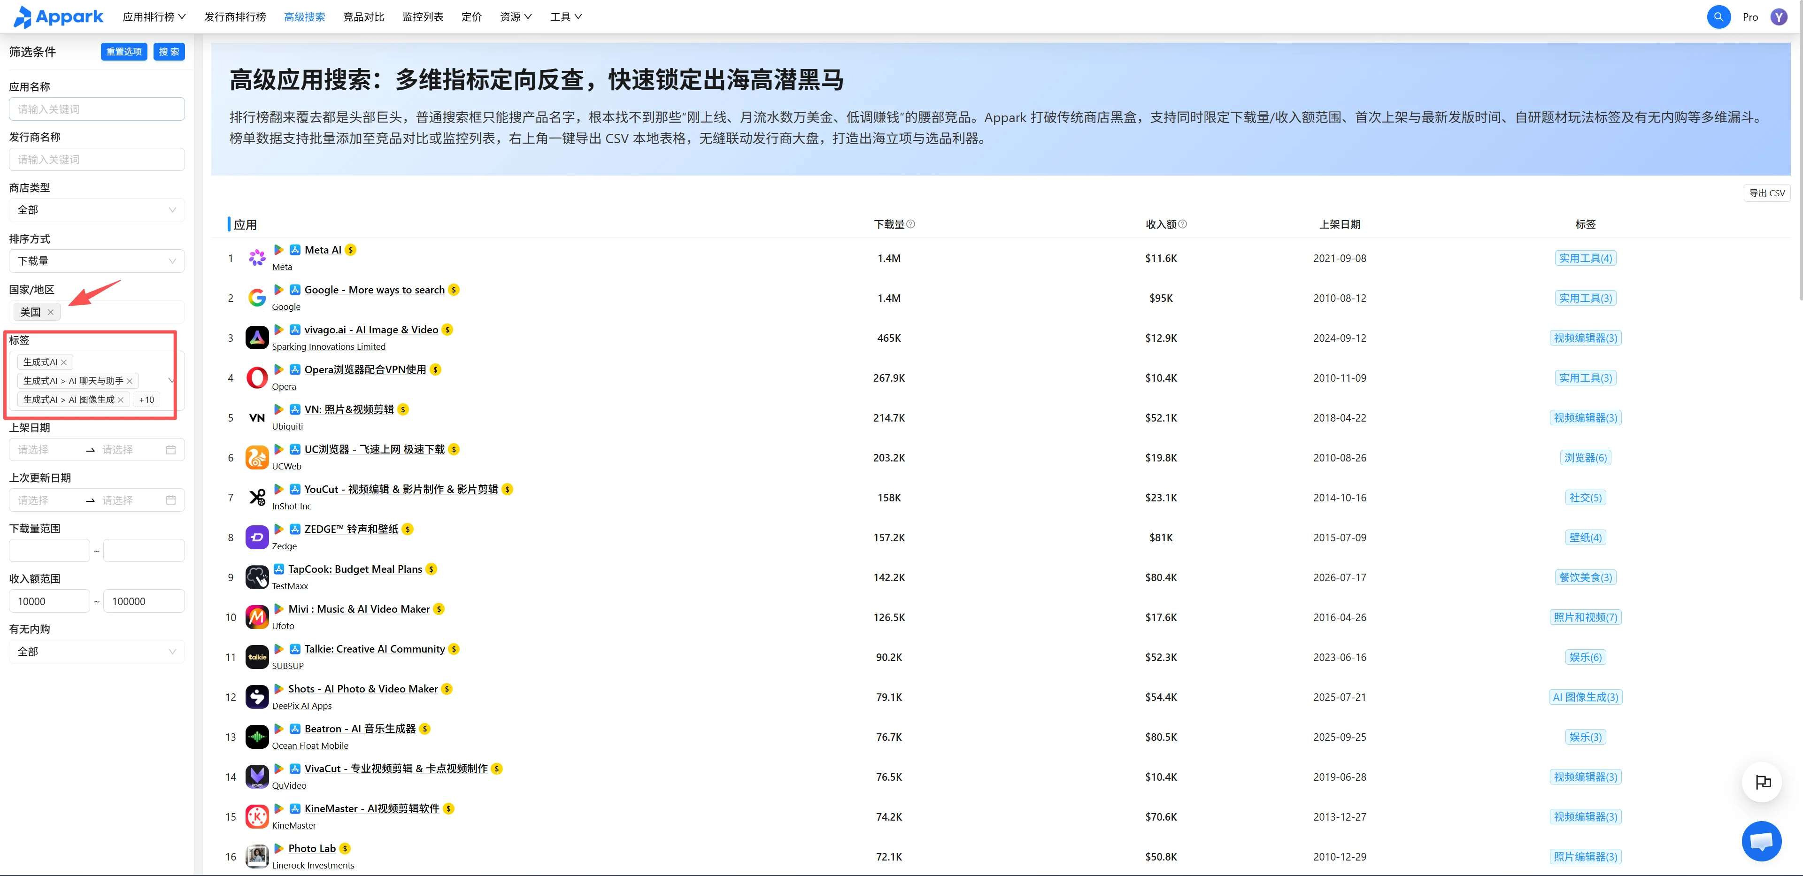Screen dimensions: 1803x876
Task: Remove the AI 聊天与助手 tag
Action: tap(130, 381)
